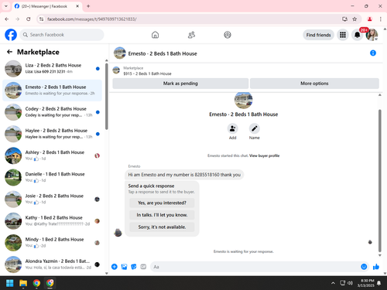Open Windows notification center bell

click(x=378, y=283)
